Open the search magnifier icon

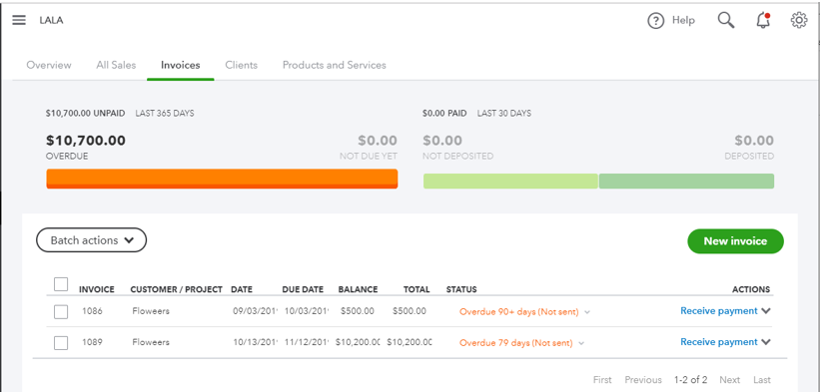coord(726,20)
